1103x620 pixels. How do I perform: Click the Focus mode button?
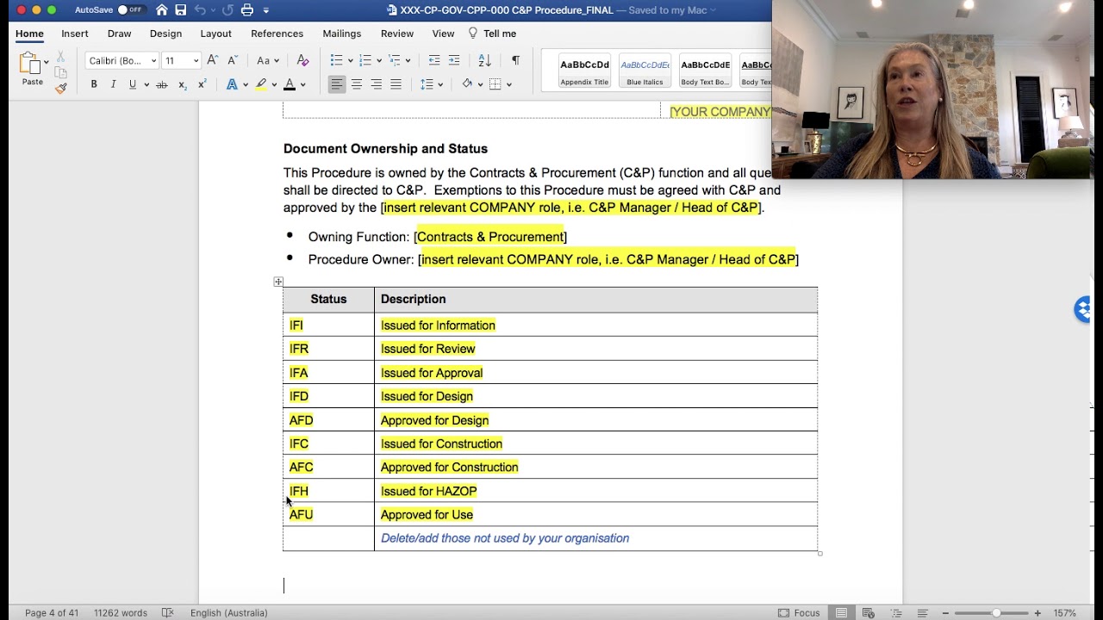pos(799,613)
